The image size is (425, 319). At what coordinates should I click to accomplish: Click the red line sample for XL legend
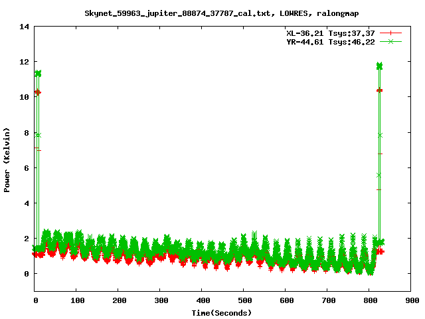390,33
